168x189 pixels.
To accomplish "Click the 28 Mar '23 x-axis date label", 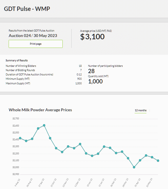I will [x=125, y=183].
